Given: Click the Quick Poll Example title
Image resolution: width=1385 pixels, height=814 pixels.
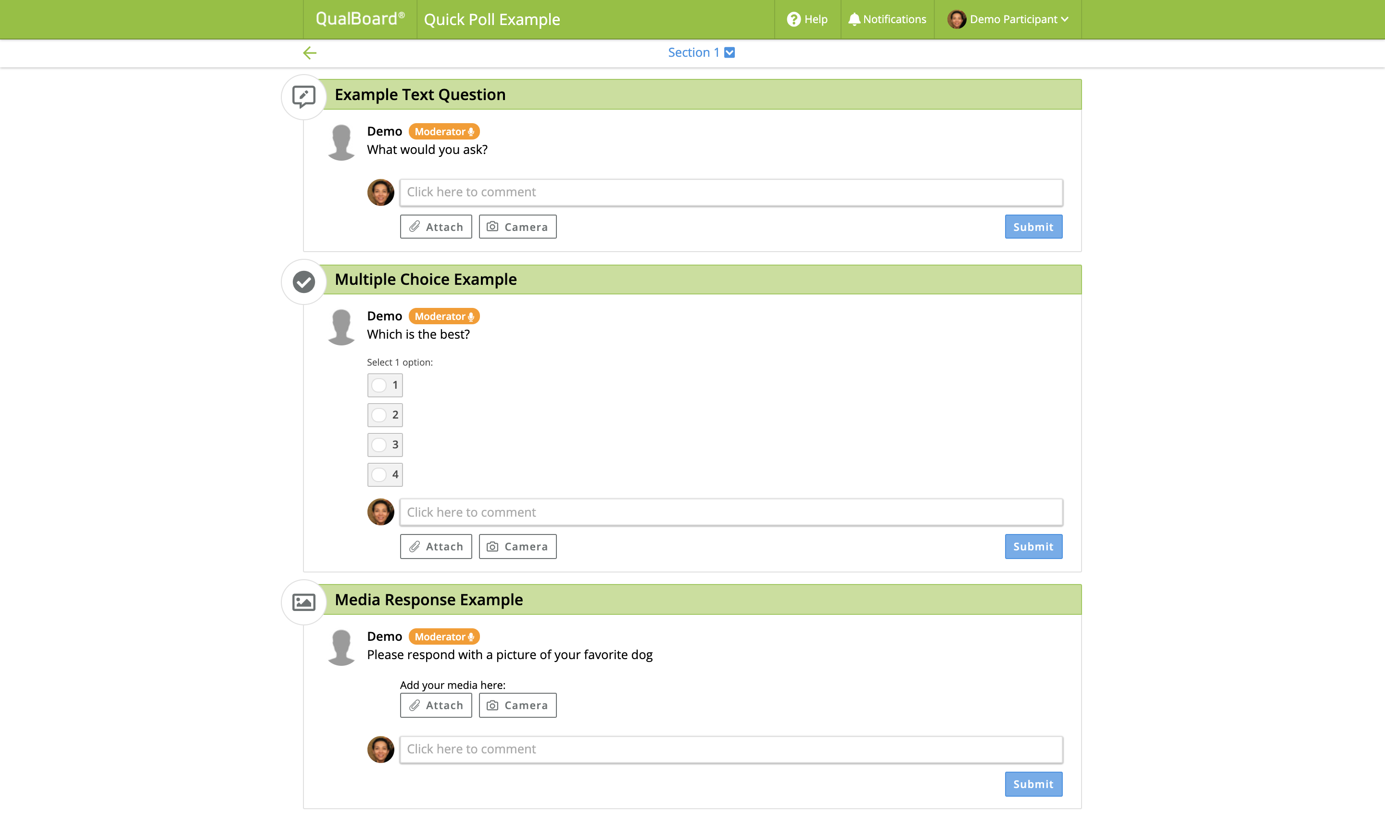Looking at the screenshot, I should click(x=492, y=19).
